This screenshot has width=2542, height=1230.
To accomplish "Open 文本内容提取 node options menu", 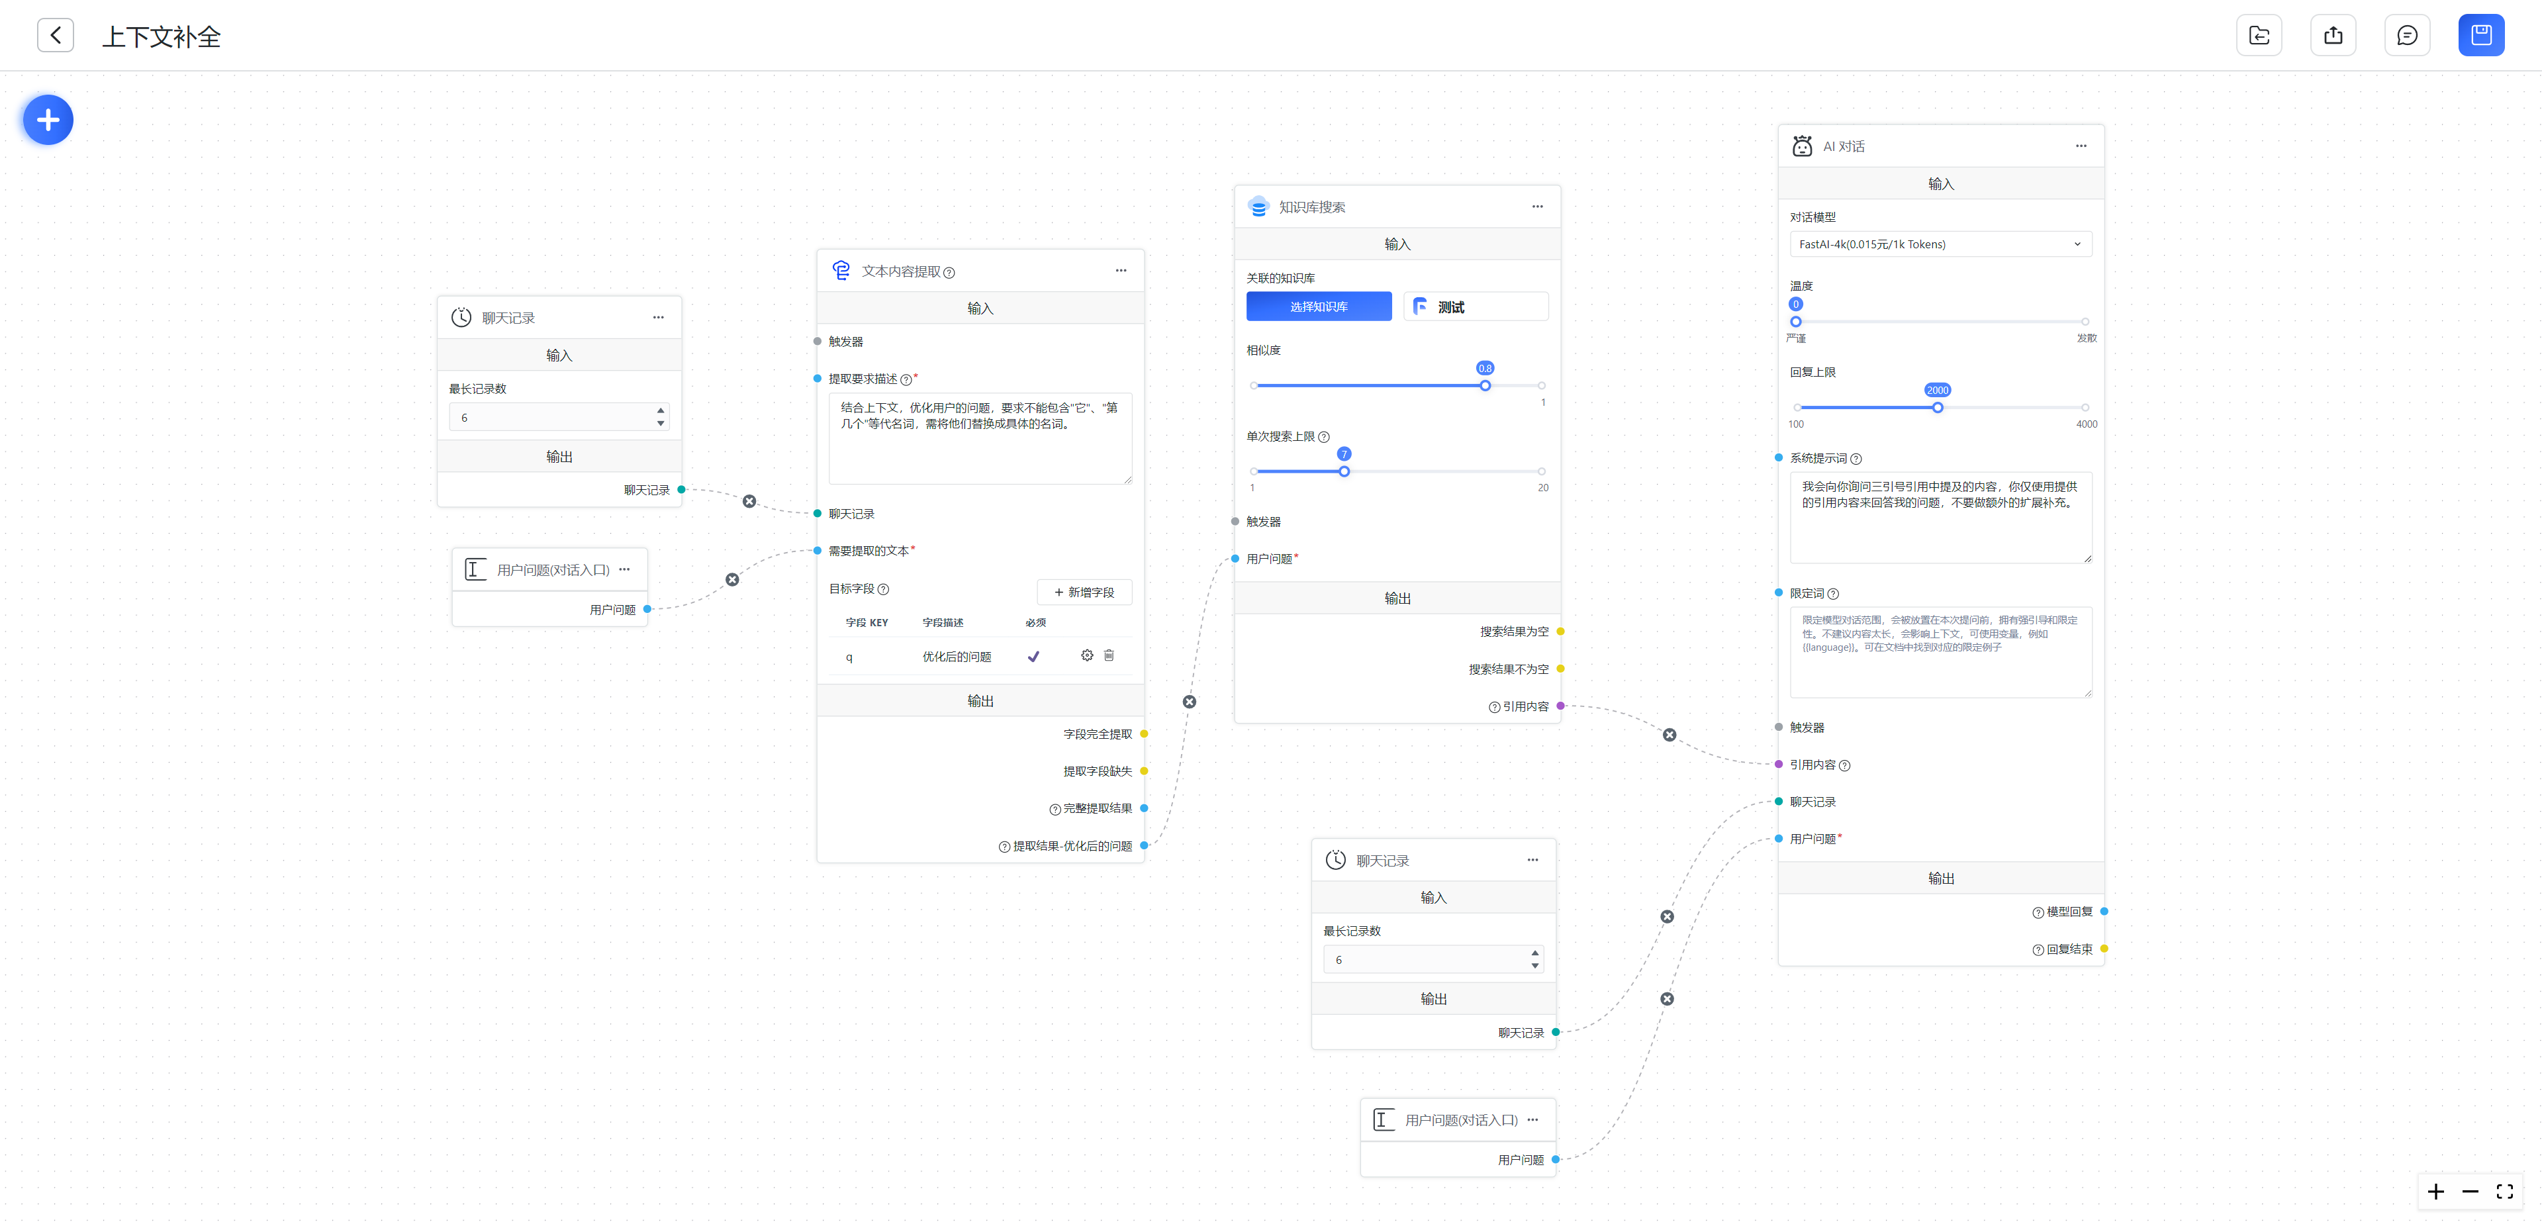I will point(1120,271).
